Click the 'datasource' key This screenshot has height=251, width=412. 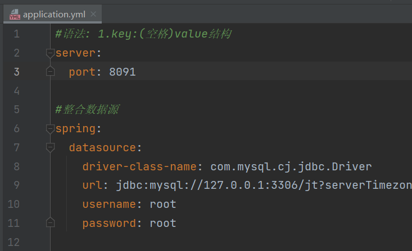click(x=102, y=148)
